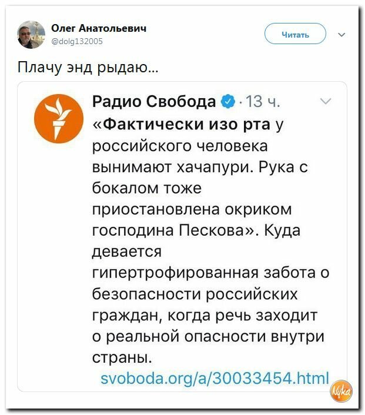Click the bold text Фактически изо рта
Screen dimensions: 365x415
click(x=187, y=125)
